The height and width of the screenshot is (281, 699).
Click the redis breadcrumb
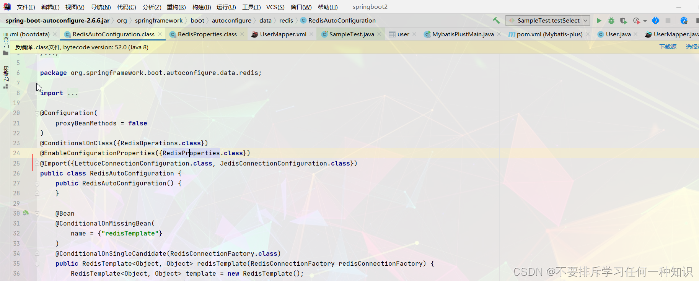pyautogui.click(x=286, y=21)
